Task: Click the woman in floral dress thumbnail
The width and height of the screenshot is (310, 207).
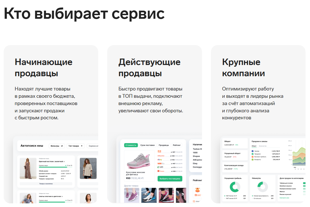Action: point(28,198)
